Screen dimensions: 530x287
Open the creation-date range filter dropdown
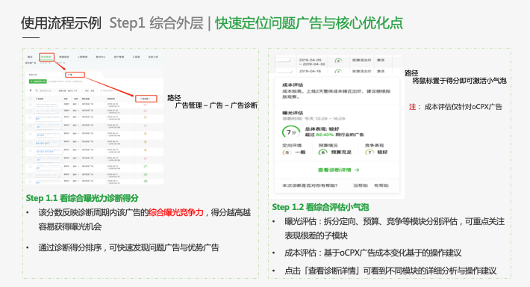[x=68, y=90]
